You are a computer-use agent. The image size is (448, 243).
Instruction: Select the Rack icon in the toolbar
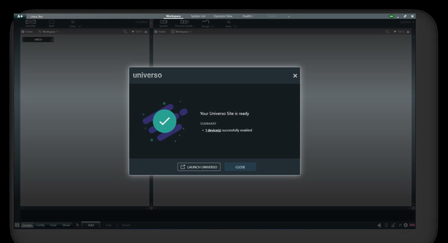[x=52, y=23]
